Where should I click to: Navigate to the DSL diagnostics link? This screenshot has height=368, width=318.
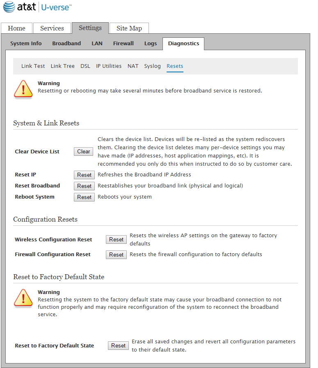[x=85, y=66]
